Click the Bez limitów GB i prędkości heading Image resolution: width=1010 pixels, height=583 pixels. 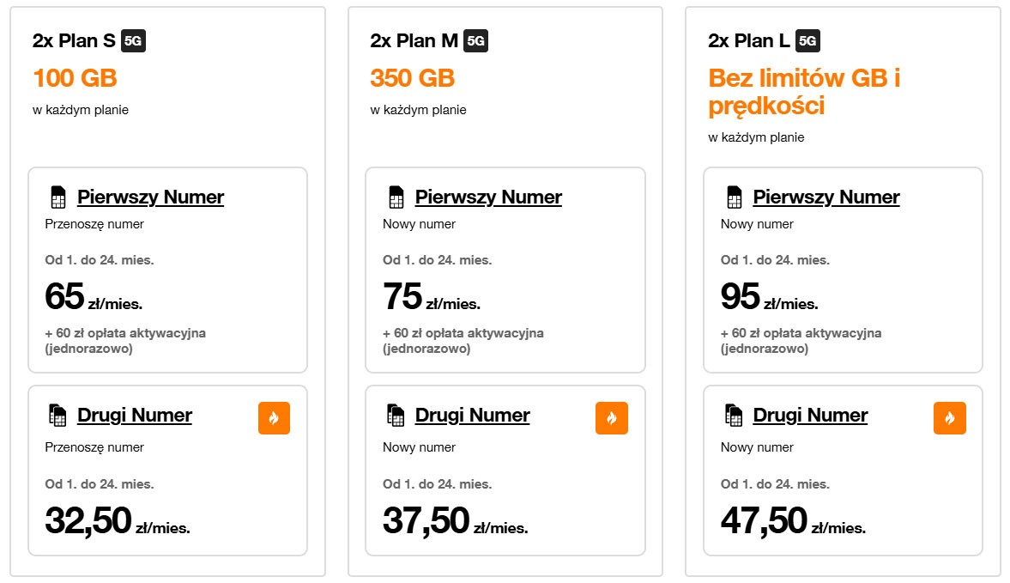pyautogui.click(x=804, y=92)
